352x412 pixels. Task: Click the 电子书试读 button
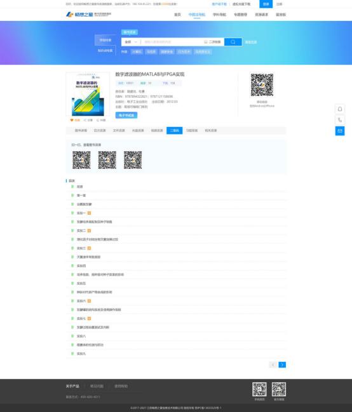coord(126,115)
